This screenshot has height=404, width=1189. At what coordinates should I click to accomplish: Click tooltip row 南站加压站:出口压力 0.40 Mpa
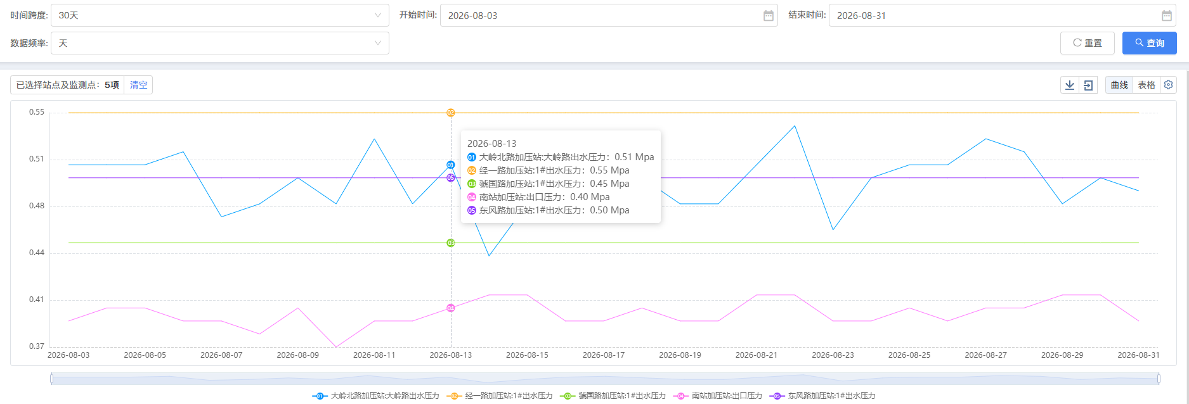(x=538, y=197)
